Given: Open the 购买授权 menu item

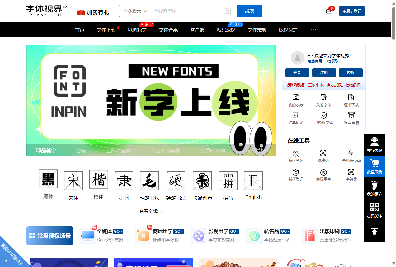Looking at the screenshot, I should (x=226, y=30).
